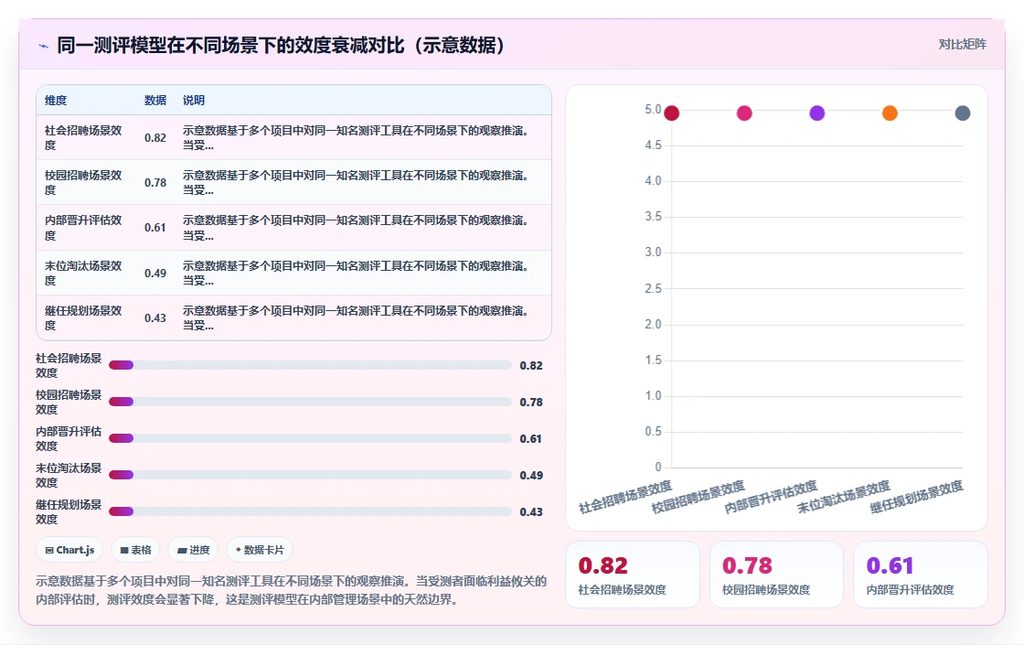Click the 社会招聘场景效度 progress bar

click(310, 365)
